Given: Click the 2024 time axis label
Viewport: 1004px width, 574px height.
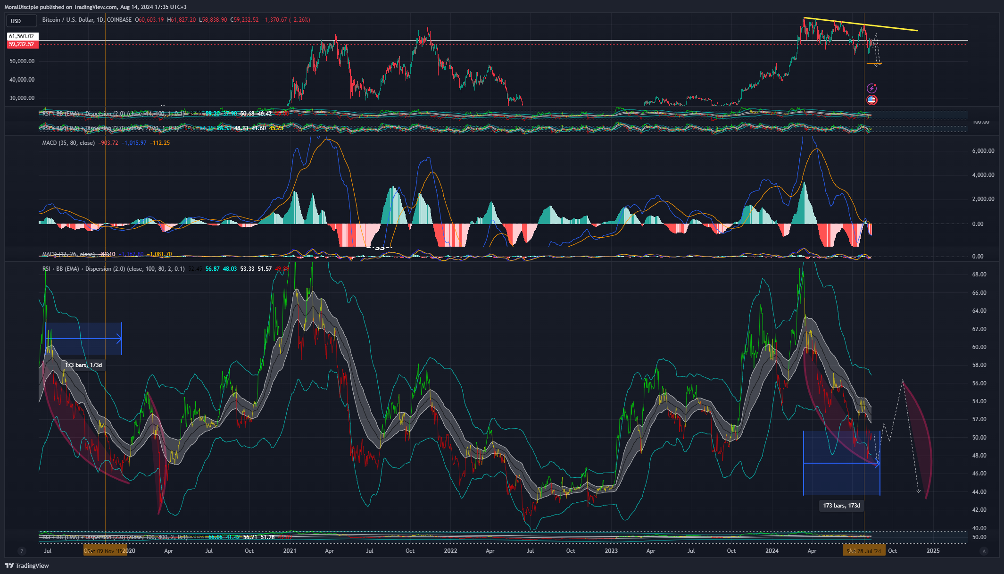Looking at the screenshot, I should pyautogui.click(x=772, y=551).
